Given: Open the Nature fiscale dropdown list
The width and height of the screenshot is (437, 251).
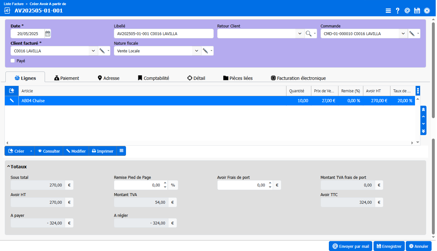Looking at the screenshot, I should click(x=196, y=51).
